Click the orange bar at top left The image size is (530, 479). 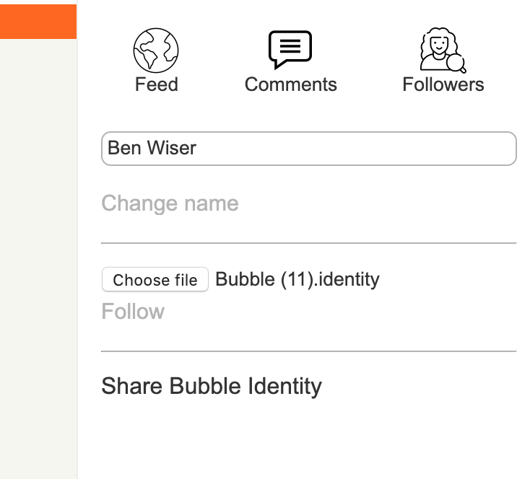point(38,21)
